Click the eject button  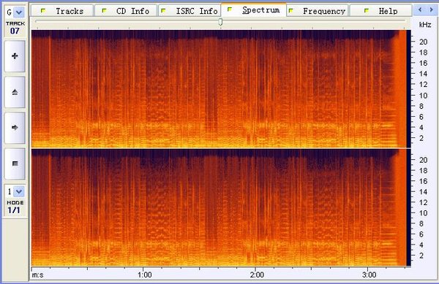(x=15, y=92)
